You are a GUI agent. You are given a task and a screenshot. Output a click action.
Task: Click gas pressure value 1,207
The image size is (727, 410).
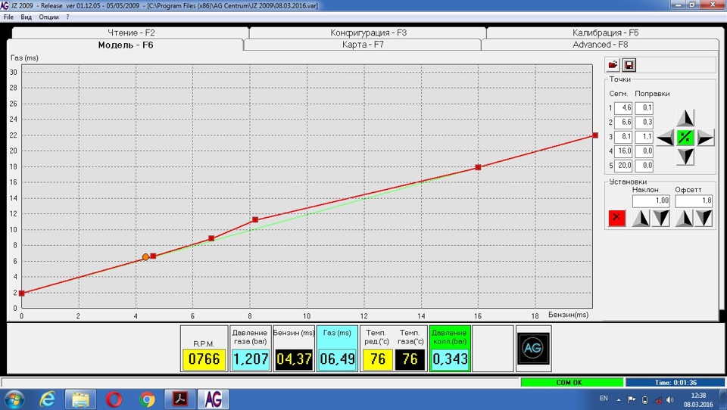[x=251, y=359]
